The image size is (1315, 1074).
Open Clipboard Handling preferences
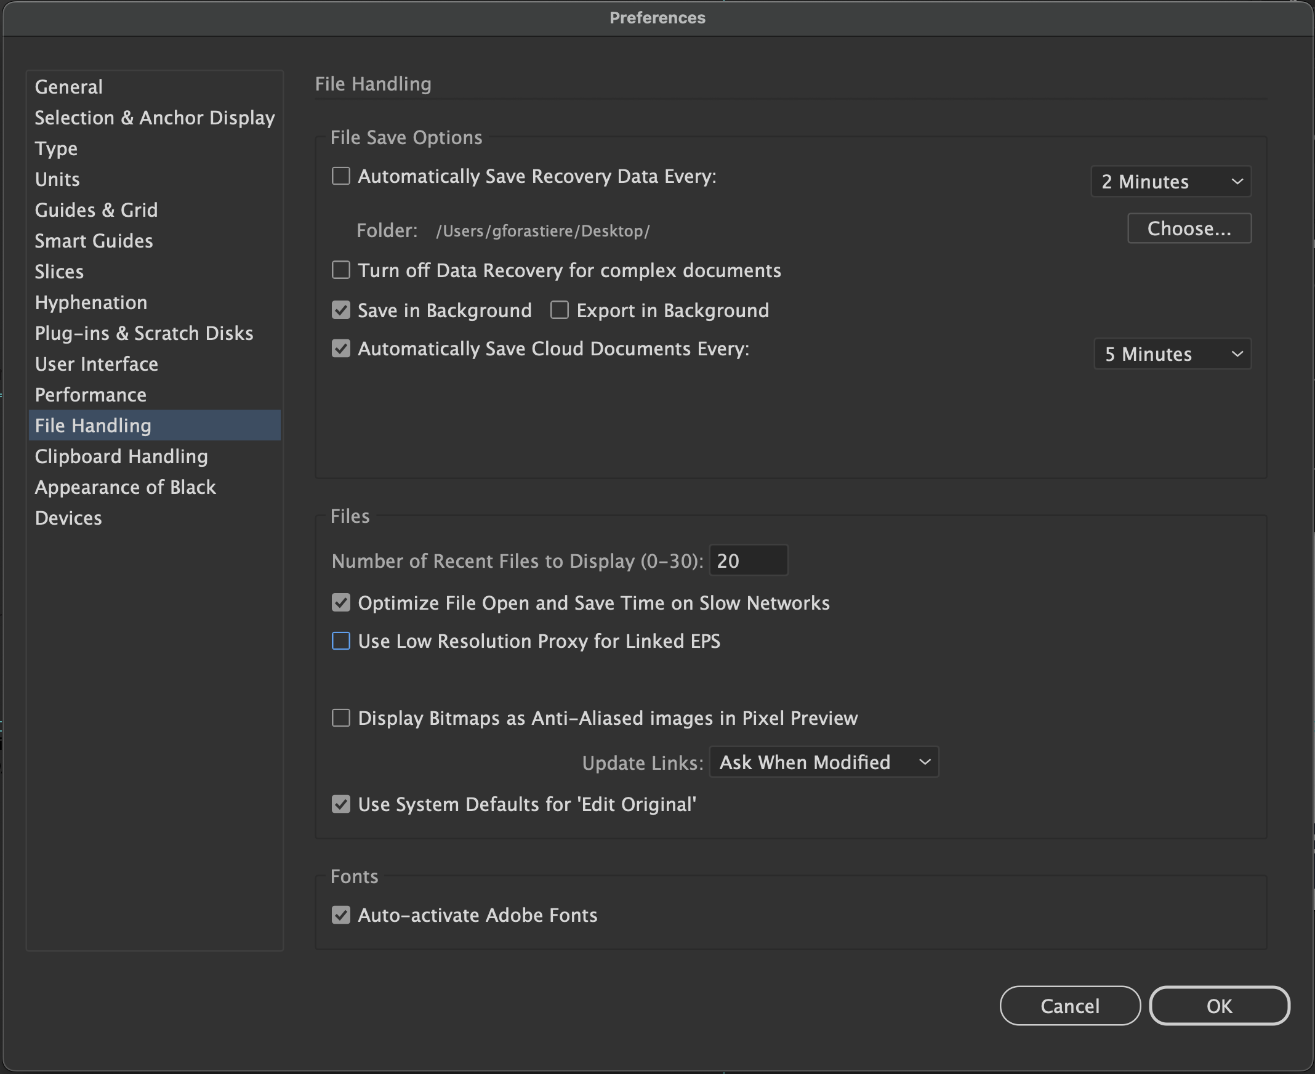coord(121,456)
